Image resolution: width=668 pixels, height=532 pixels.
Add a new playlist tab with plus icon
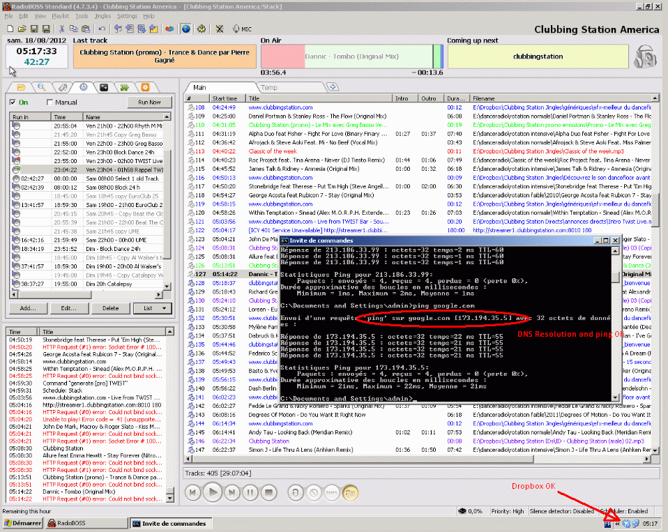pos(333,87)
